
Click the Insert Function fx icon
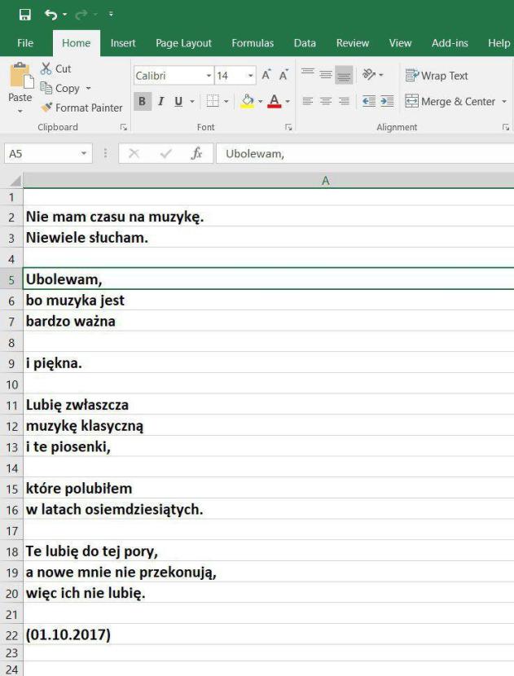[196, 154]
